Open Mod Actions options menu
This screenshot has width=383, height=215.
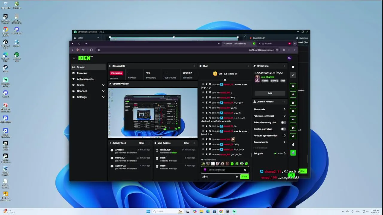coord(194,143)
